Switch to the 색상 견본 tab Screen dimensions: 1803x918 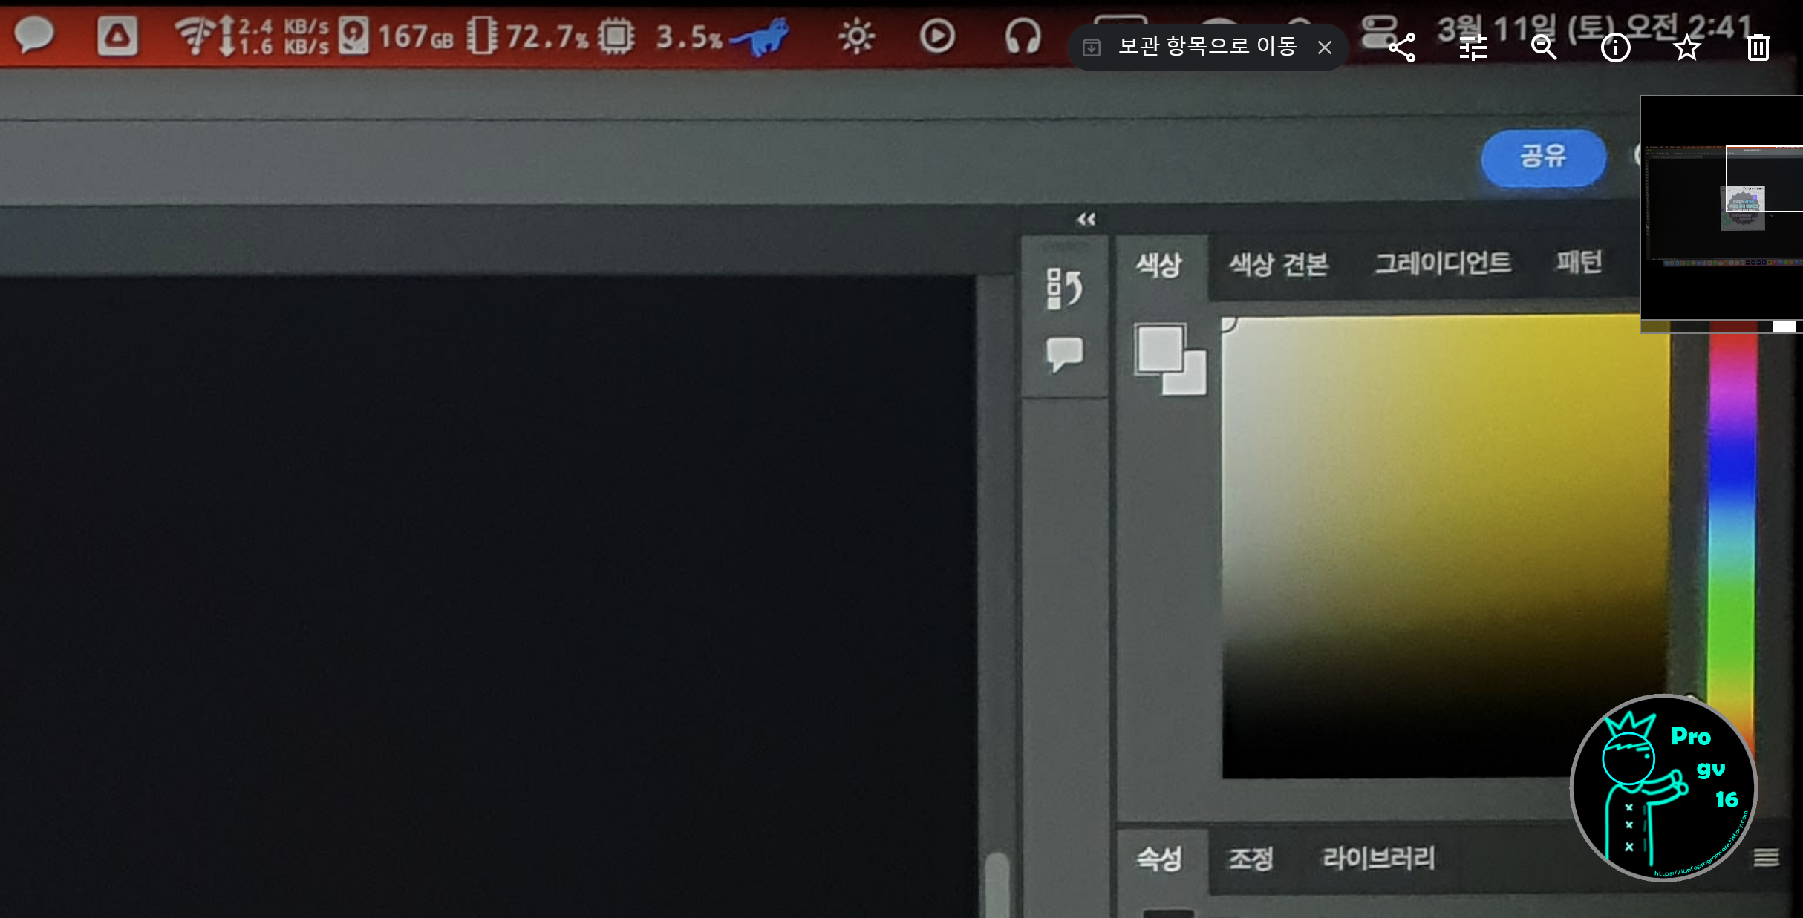click(1278, 264)
